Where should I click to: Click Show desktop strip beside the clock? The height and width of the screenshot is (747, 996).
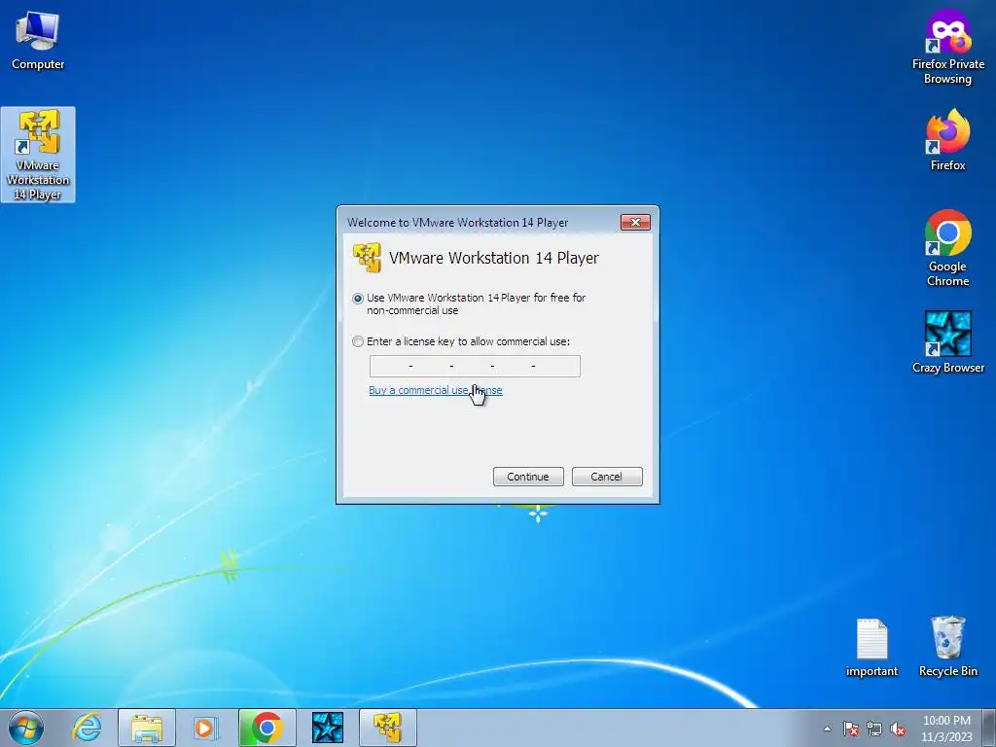point(989,728)
